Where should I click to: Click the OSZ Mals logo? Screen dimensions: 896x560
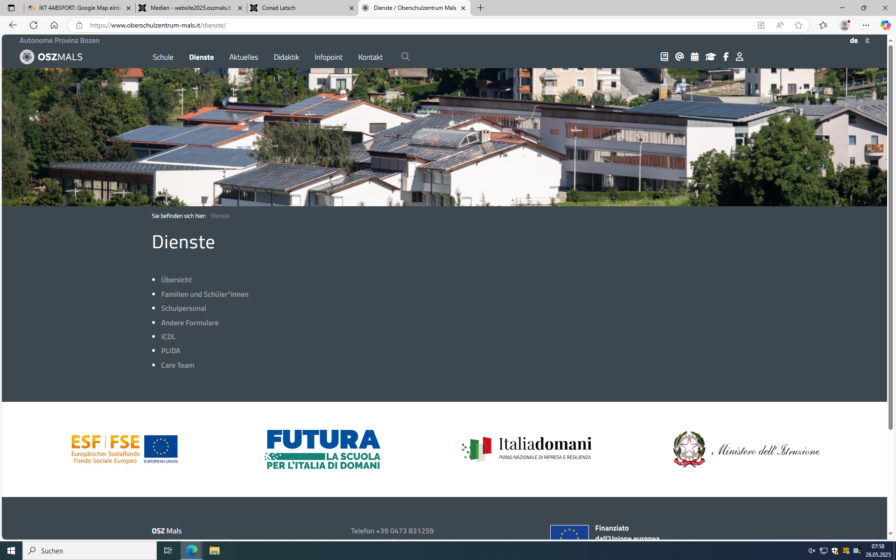[x=51, y=57]
